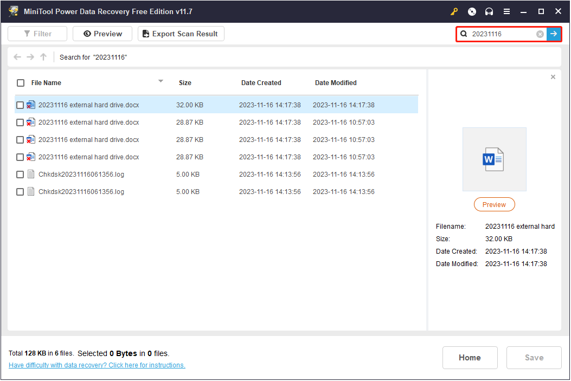Open the hamburger menu icon
The image size is (571, 381).
point(506,11)
